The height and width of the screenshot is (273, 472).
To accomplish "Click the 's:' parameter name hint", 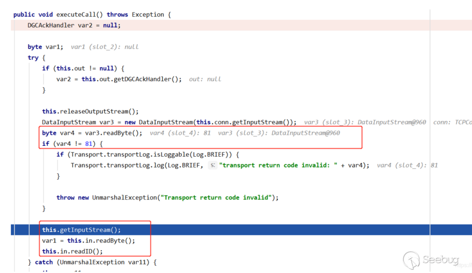I will point(213,165).
